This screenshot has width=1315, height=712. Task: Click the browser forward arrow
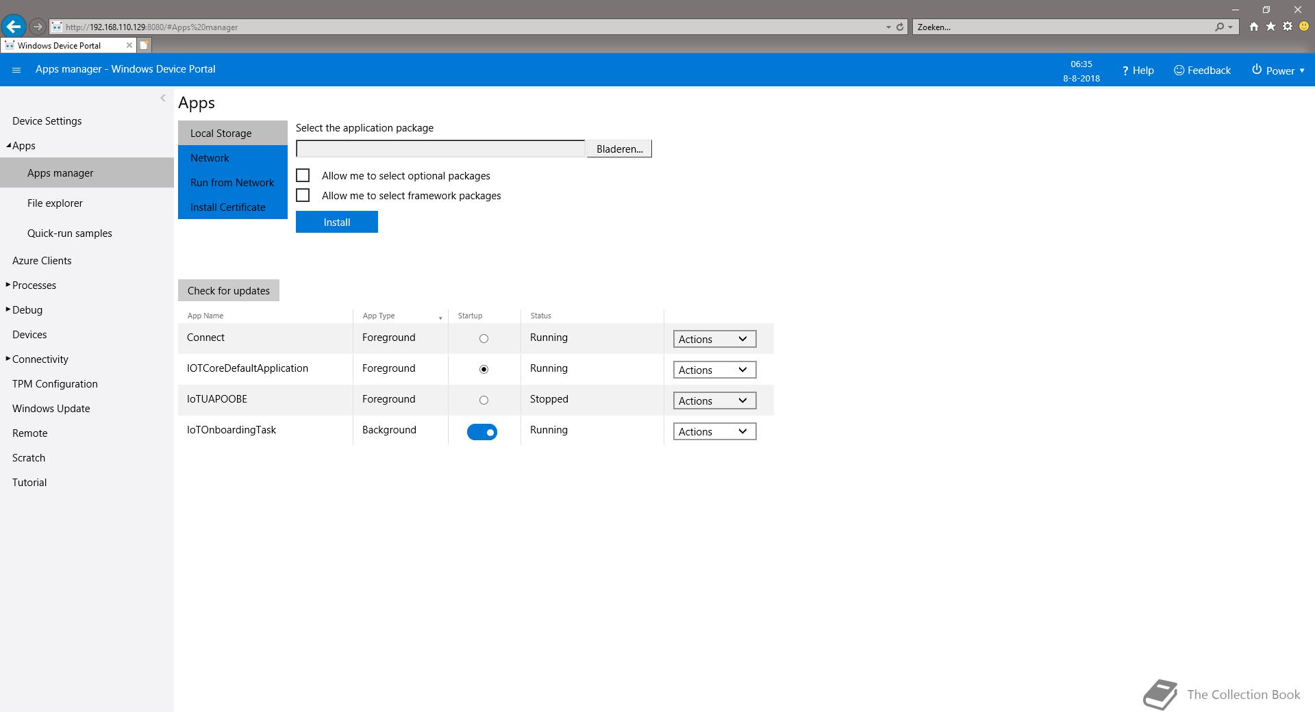point(38,27)
